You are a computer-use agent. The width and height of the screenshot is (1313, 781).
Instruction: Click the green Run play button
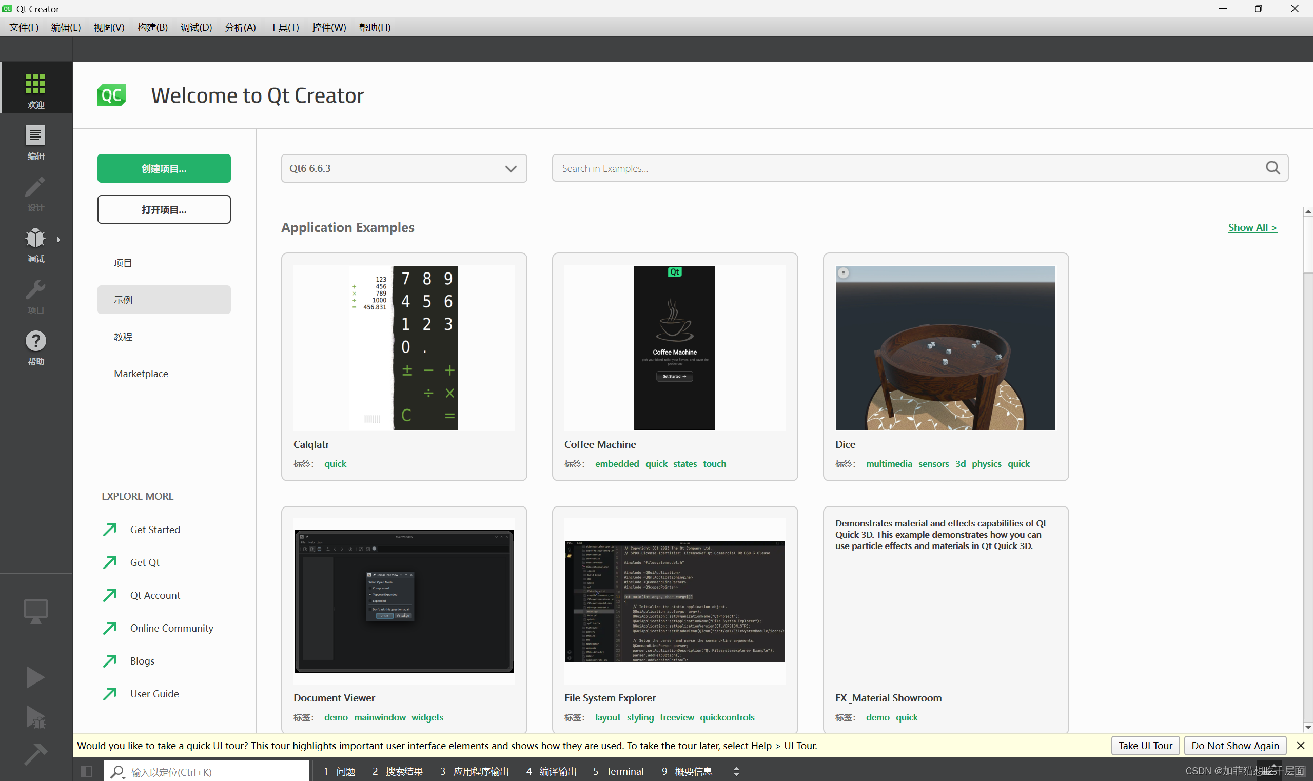pos(35,677)
